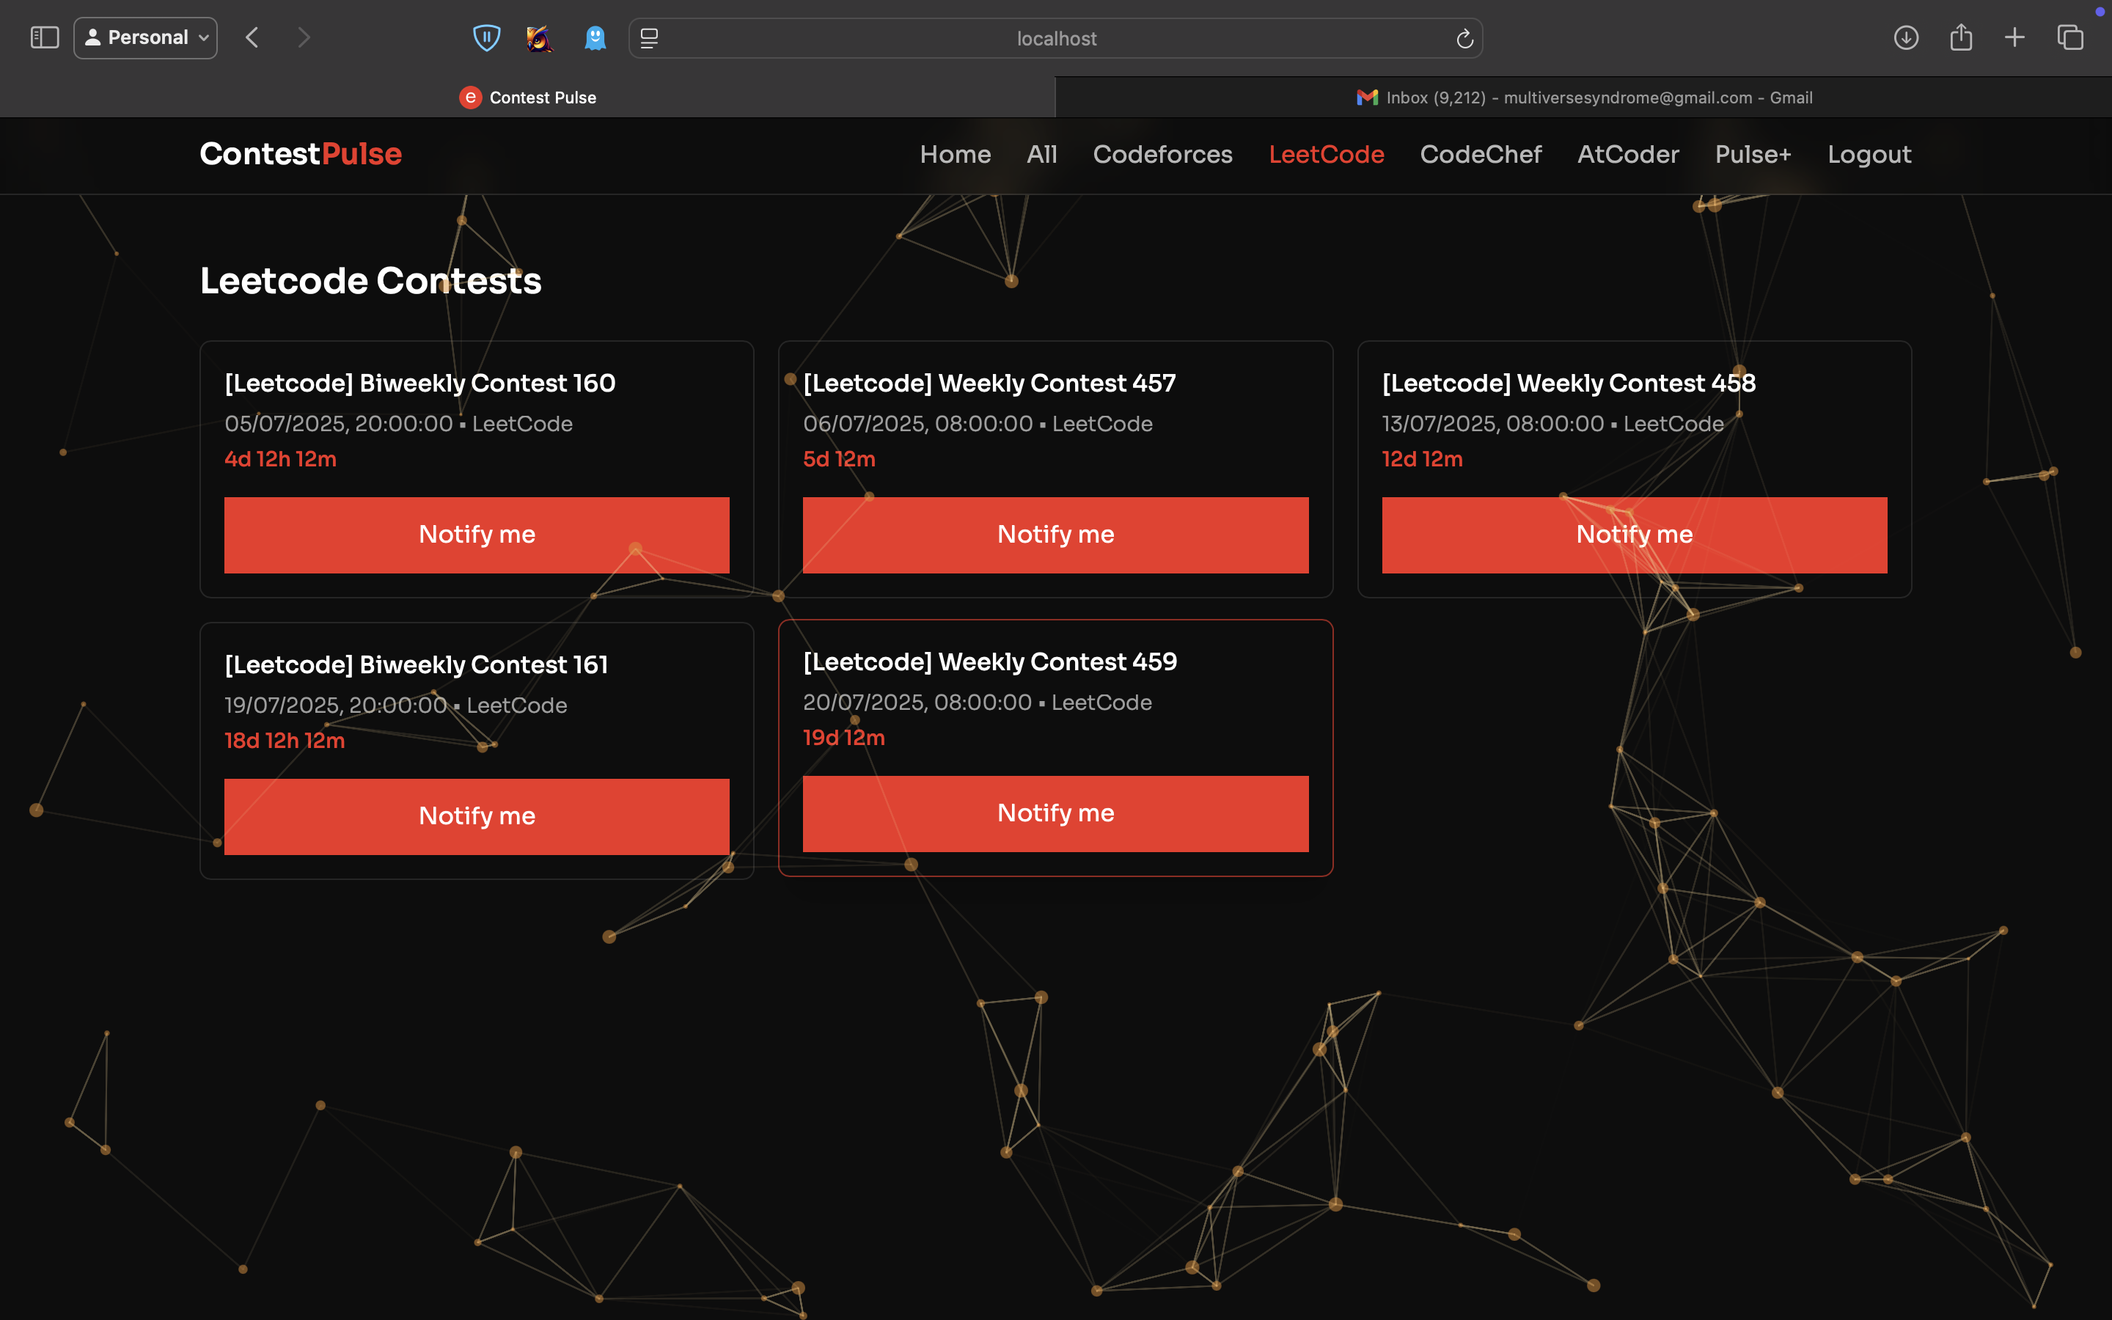
Task: Click the localhost address field
Action: coord(1056,37)
